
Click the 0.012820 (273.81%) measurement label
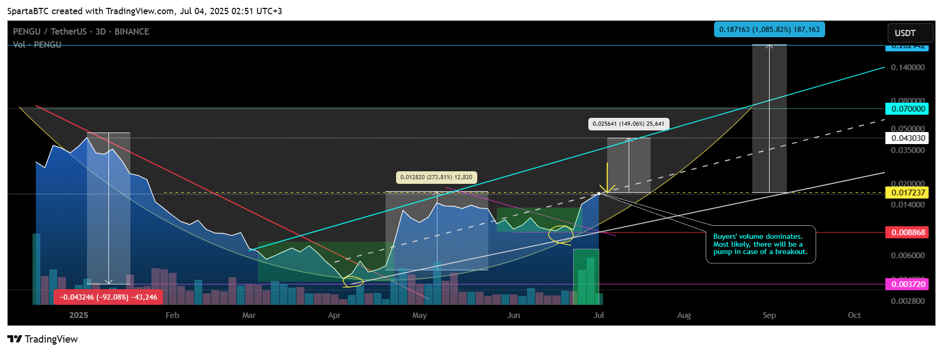[x=436, y=178]
